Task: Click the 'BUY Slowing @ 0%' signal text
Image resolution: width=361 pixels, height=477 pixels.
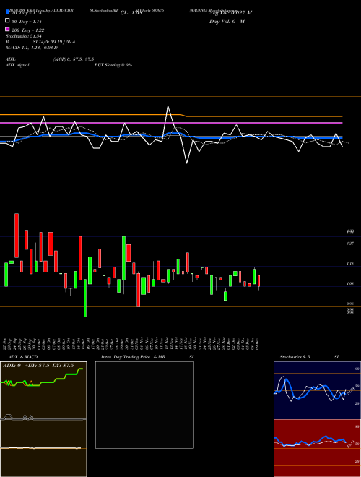Action: coord(113,65)
